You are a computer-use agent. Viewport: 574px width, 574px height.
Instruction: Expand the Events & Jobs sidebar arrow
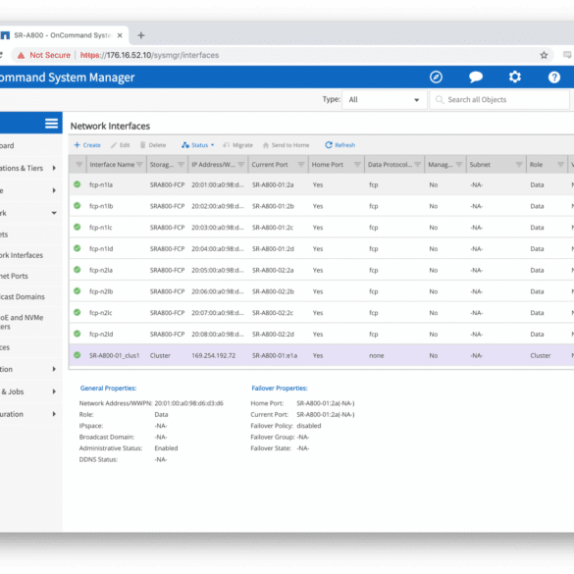pyautogui.click(x=54, y=391)
